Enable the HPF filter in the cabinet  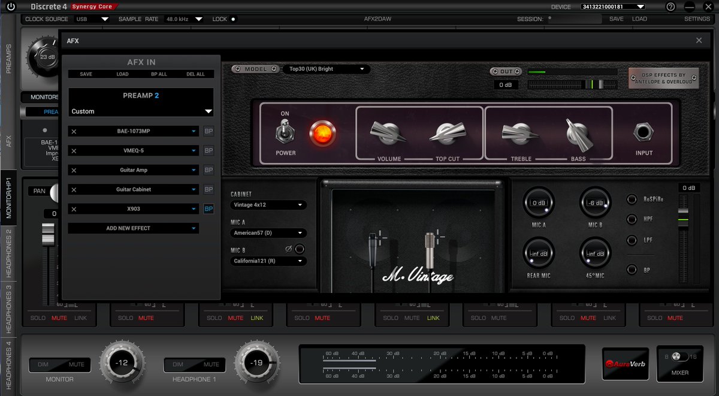[x=632, y=219]
